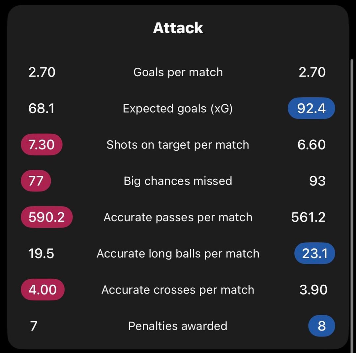Image resolution: width=356 pixels, height=353 pixels.
Task: Select the red 77 big chances badge
Action: click(36, 181)
